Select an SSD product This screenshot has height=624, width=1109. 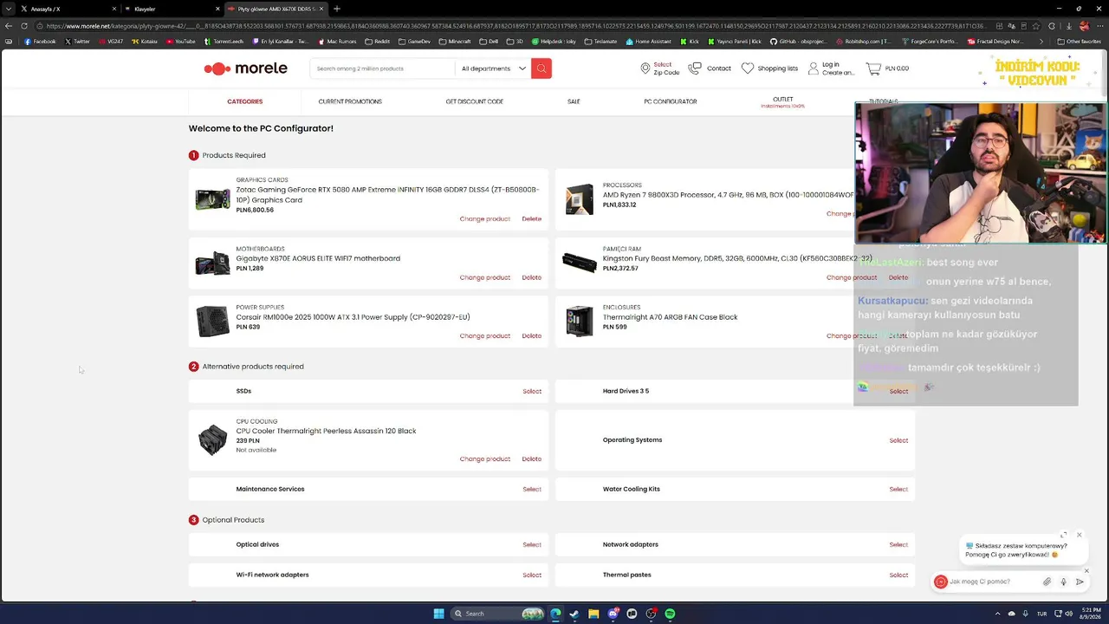click(532, 391)
